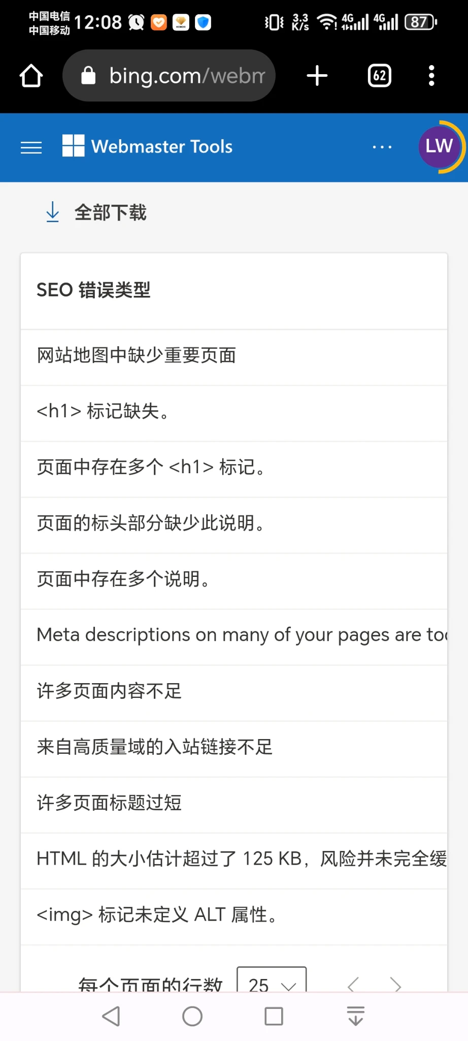Viewport: 468px width, 1041px height.
Task: Open the LW account profile avatar
Action: tap(439, 146)
